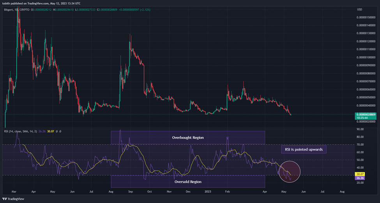Click the TradingView logo at the bottom

point(13,199)
